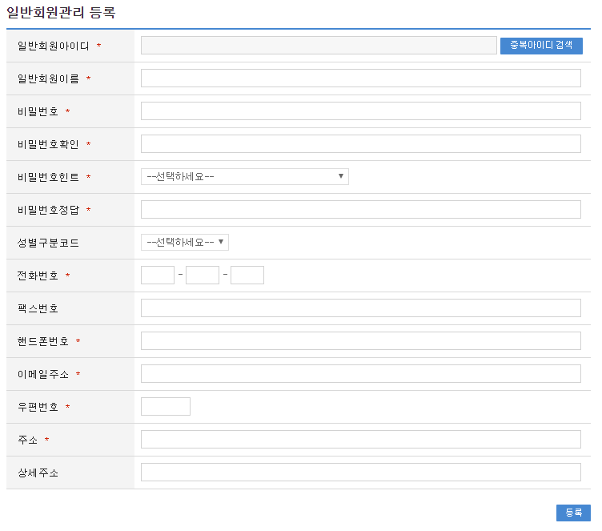Click the 일반회원이름 text field

360,78
